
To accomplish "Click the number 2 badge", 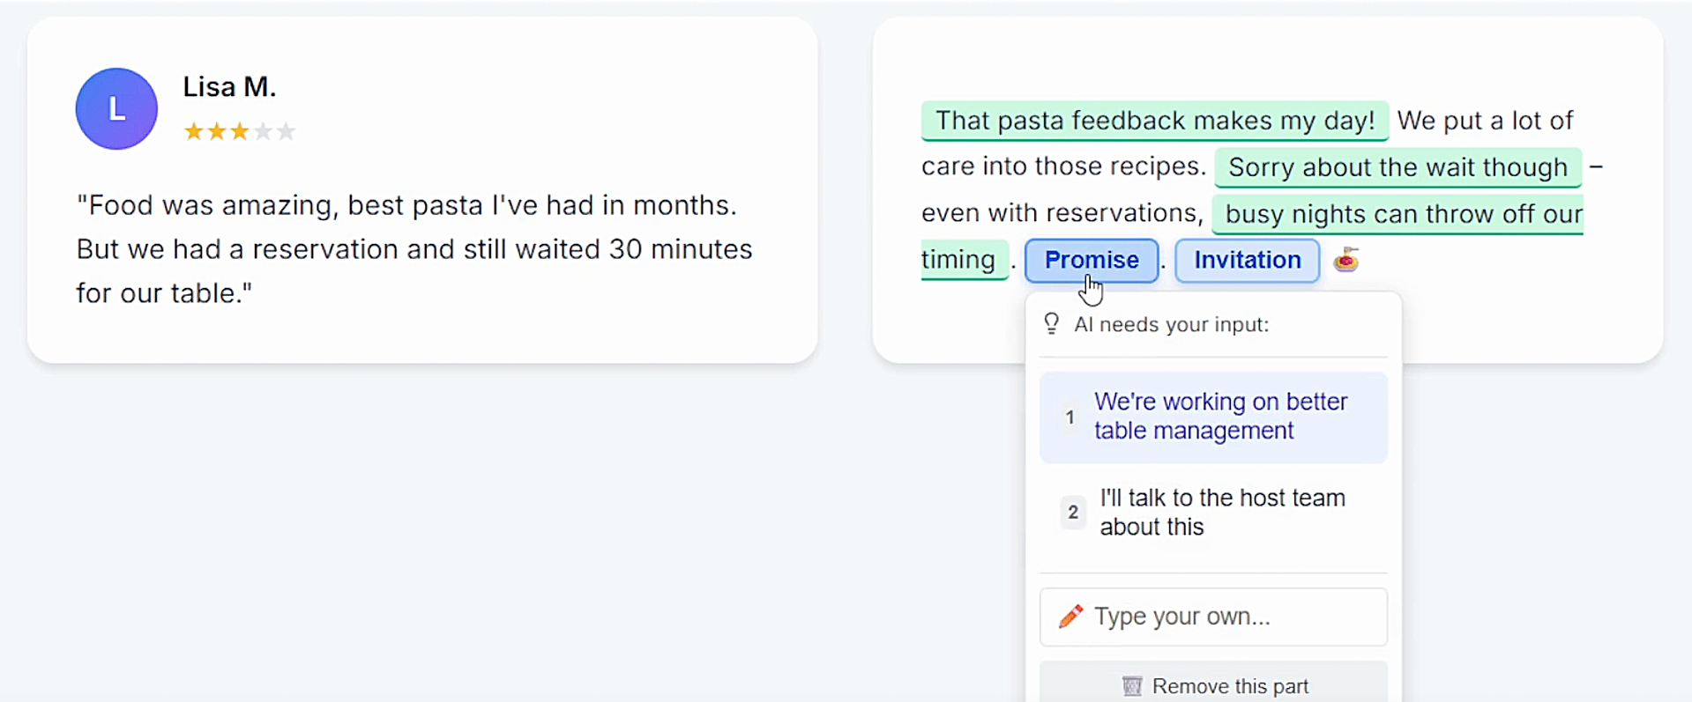I will 1072,512.
